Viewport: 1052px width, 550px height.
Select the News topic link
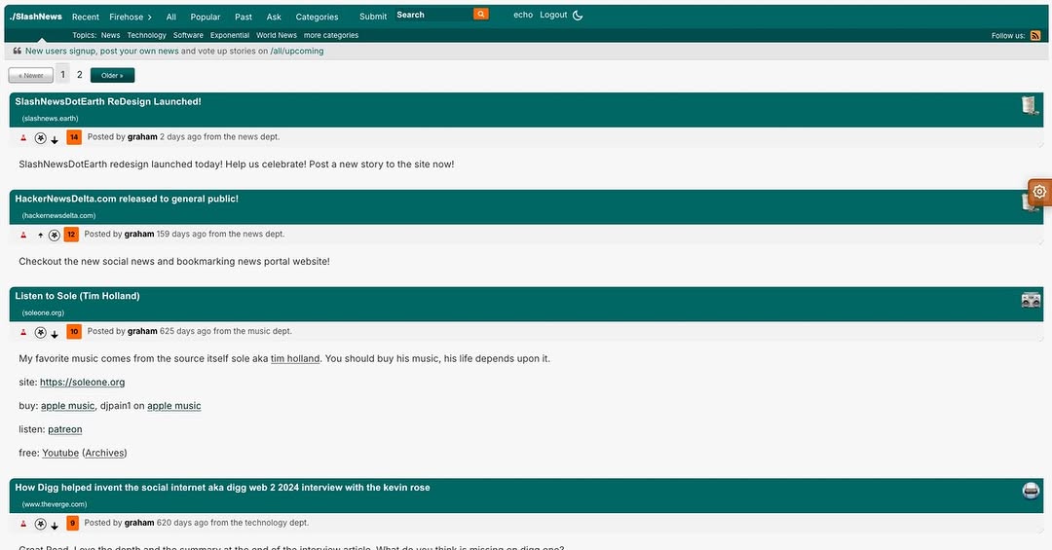[x=111, y=36]
